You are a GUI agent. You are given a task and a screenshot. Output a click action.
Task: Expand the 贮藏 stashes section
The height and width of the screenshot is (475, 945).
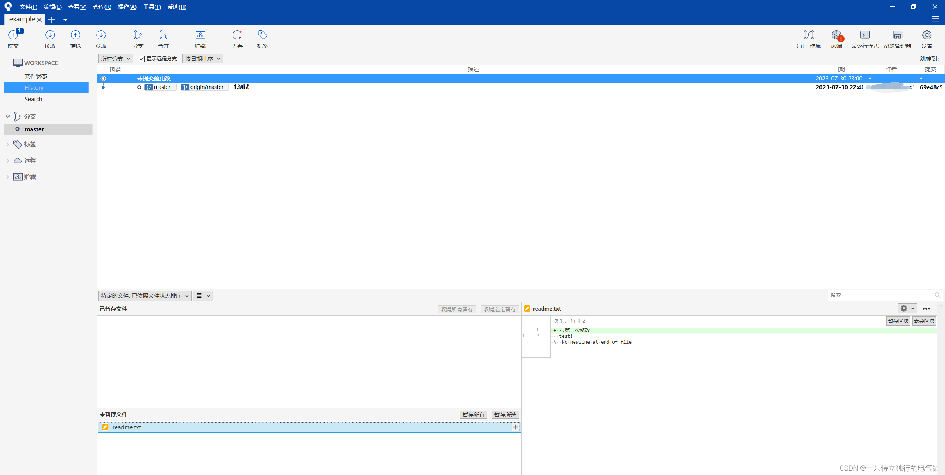[x=8, y=177]
